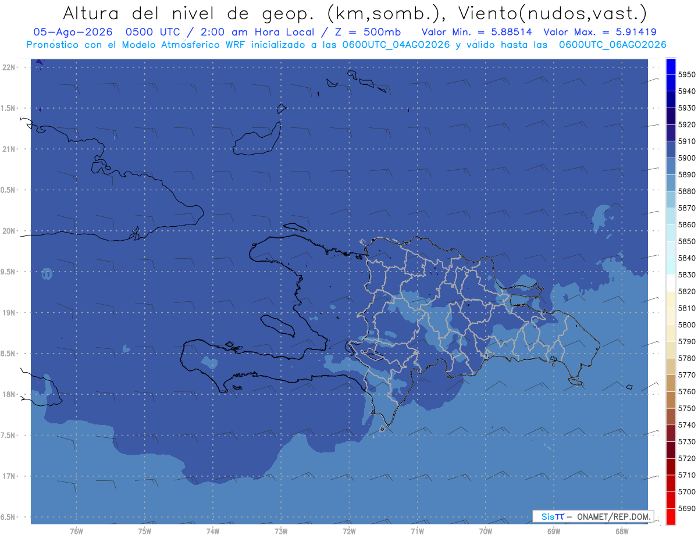Click the legend value '5950'
Viewport: 698px width, 539px height.
687,75
